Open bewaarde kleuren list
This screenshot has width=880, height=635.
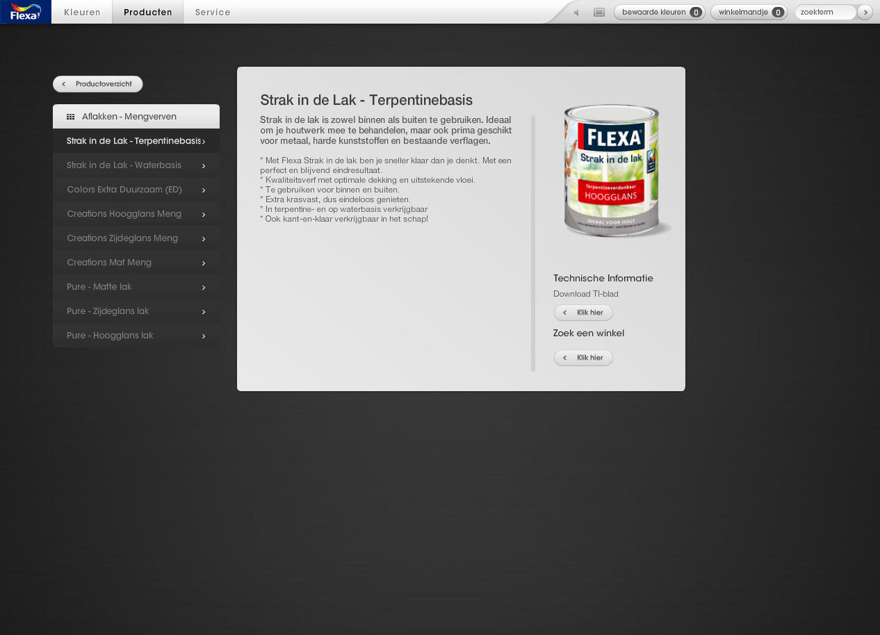point(660,13)
